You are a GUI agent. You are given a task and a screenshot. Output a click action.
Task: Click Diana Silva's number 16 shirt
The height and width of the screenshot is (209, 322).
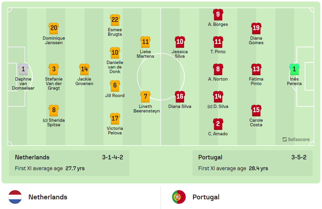tap(180, 97)
